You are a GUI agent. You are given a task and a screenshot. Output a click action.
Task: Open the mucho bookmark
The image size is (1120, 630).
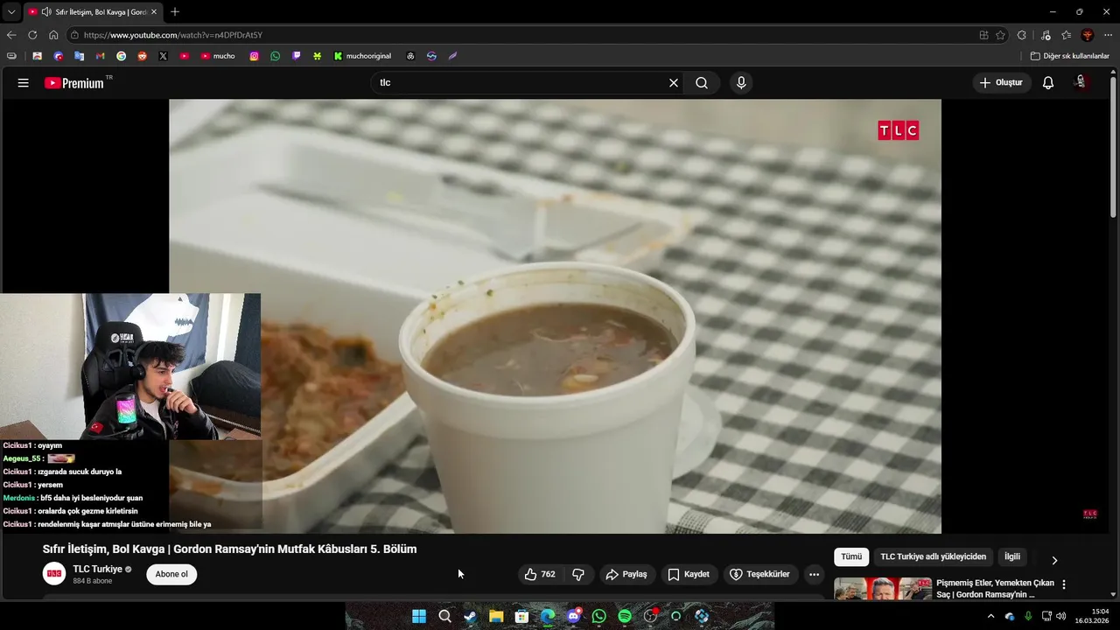click(x=218, y=56)
